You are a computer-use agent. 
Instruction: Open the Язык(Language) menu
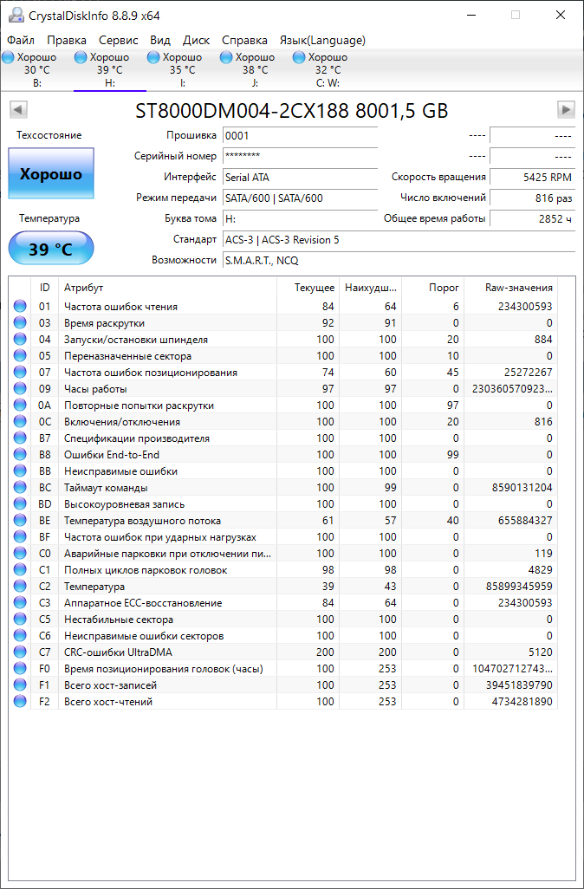click(322, 40)
